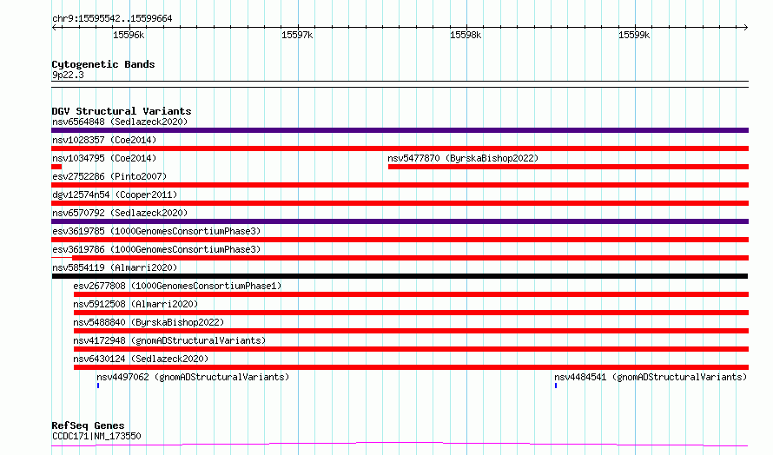This screenshot has height=455, width=773.
Task: Select the small blue nsv4497062 marker
Action: [x=98, y=386]
